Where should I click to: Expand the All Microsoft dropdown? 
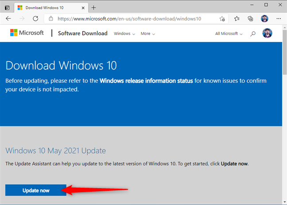(x=229, y=34)
